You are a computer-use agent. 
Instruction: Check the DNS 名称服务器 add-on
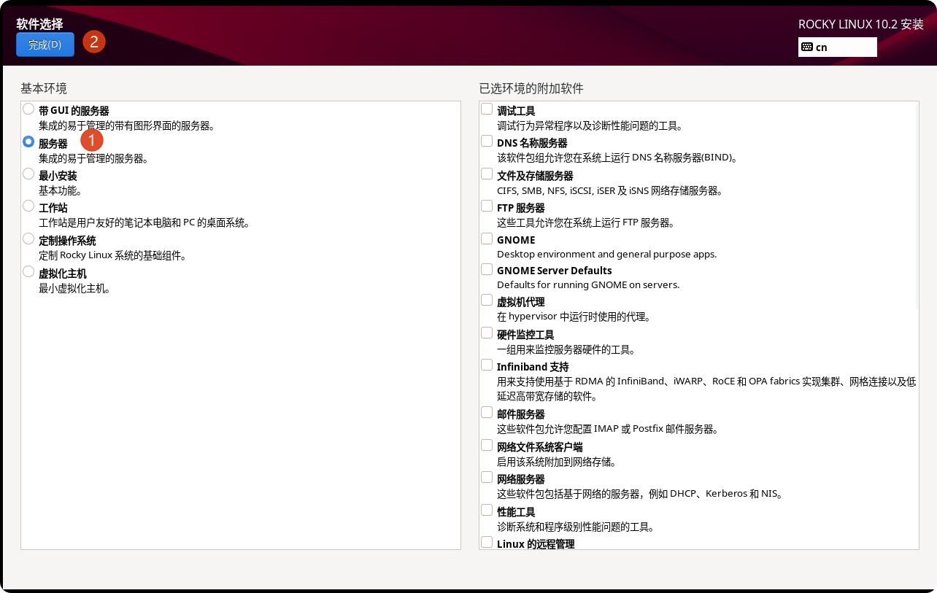pos(487,141)
